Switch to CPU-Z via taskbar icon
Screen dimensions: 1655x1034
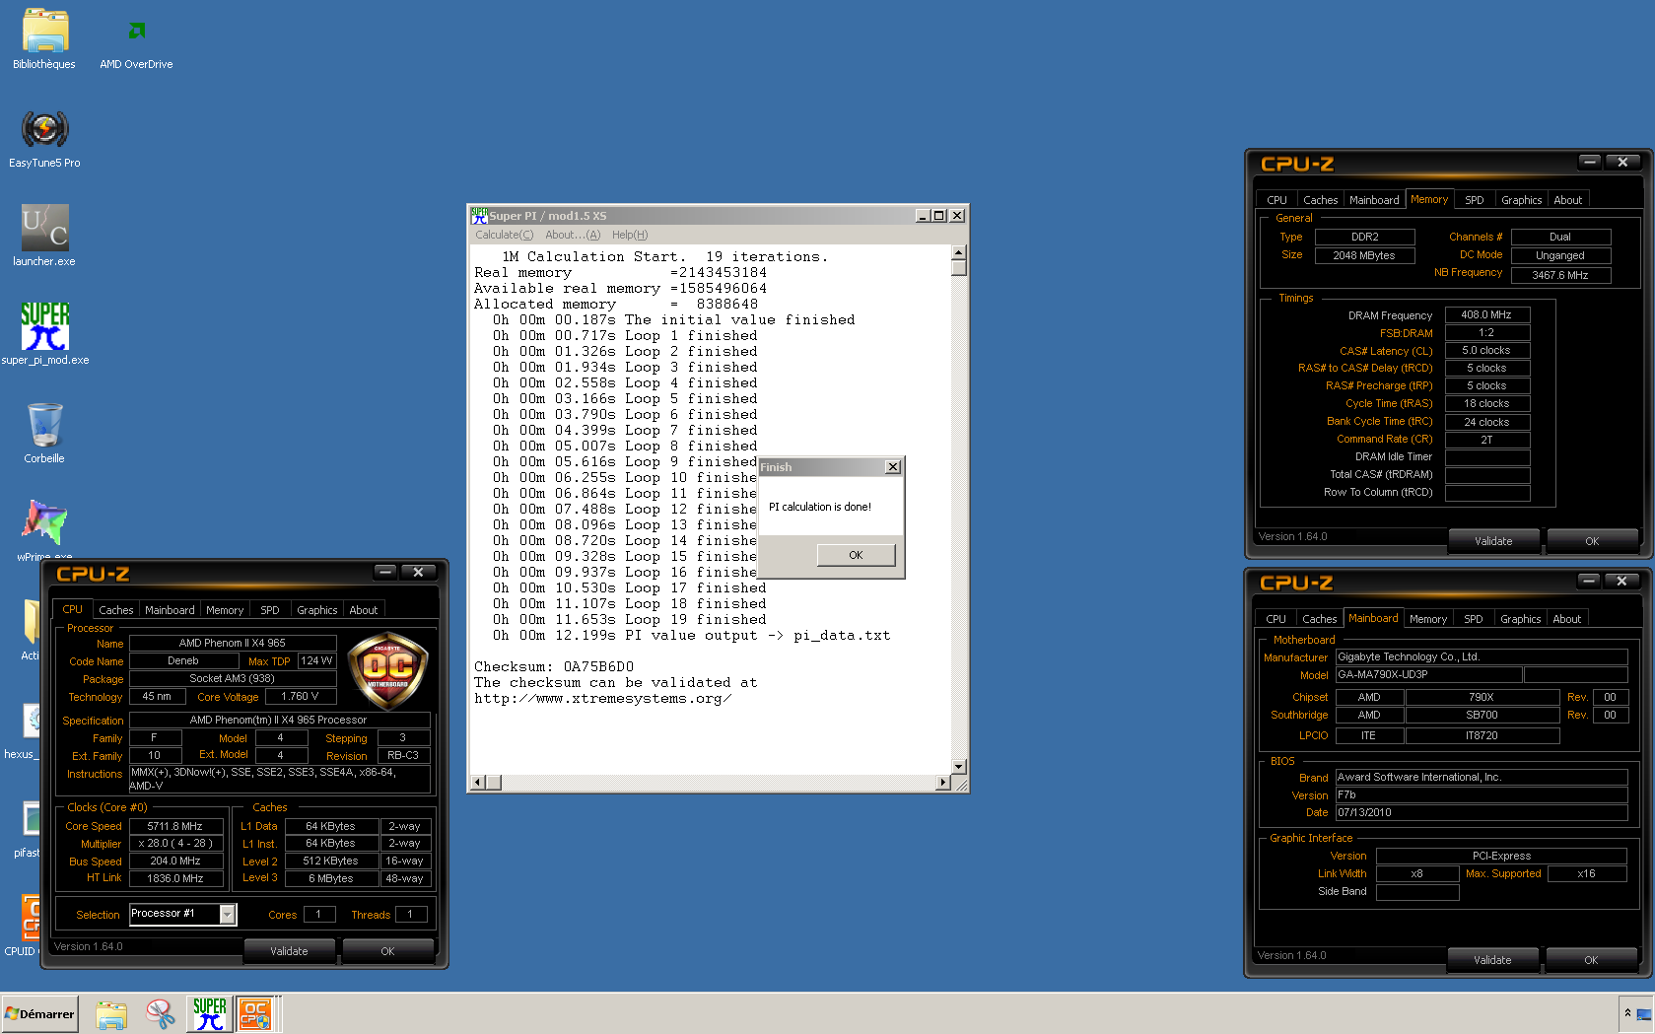click(x=255, y=1014)
